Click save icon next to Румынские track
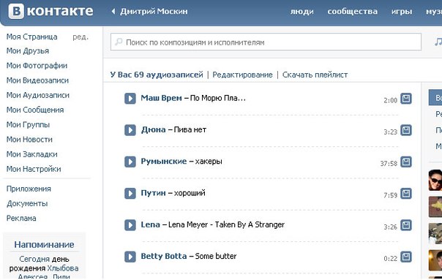The image size is (442, 280). click(406, 162)
